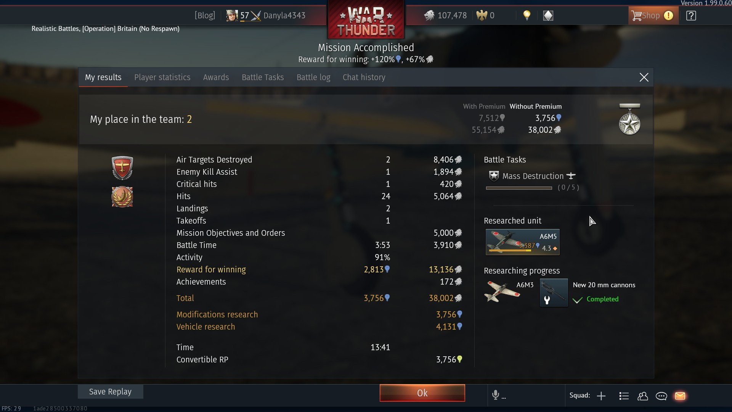Image resolution: width=732 pixels, height=412 pixels.
Task: Open the squad list icon
Action: pos(624,396)
